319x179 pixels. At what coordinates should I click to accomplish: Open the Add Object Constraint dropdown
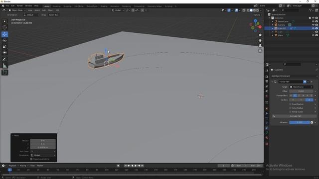point(294,76)
